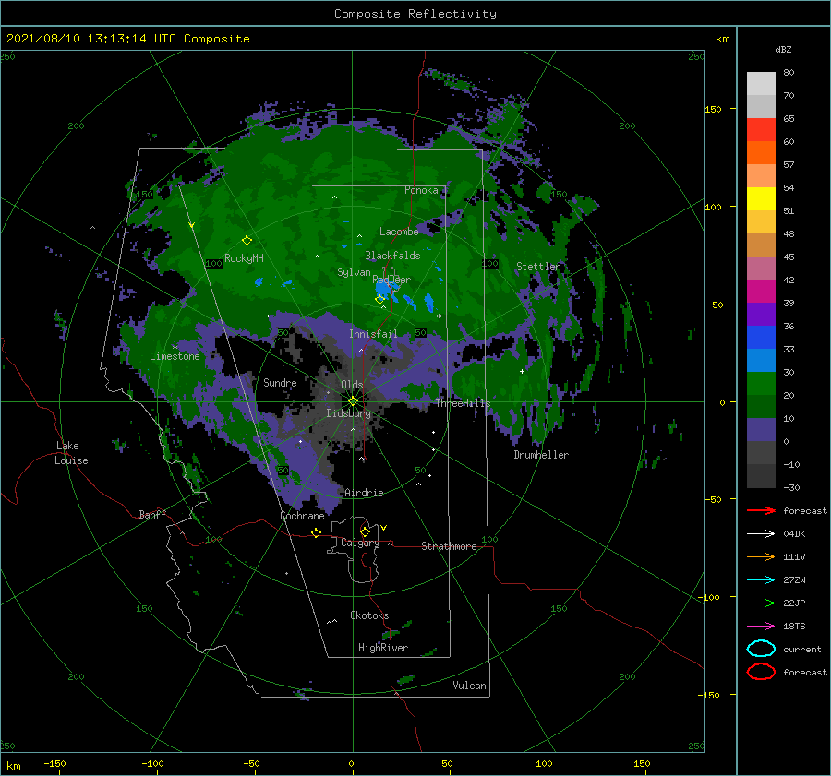
Task: Click the Composite_Reflectivity title
Action: (x=415, y=14)
